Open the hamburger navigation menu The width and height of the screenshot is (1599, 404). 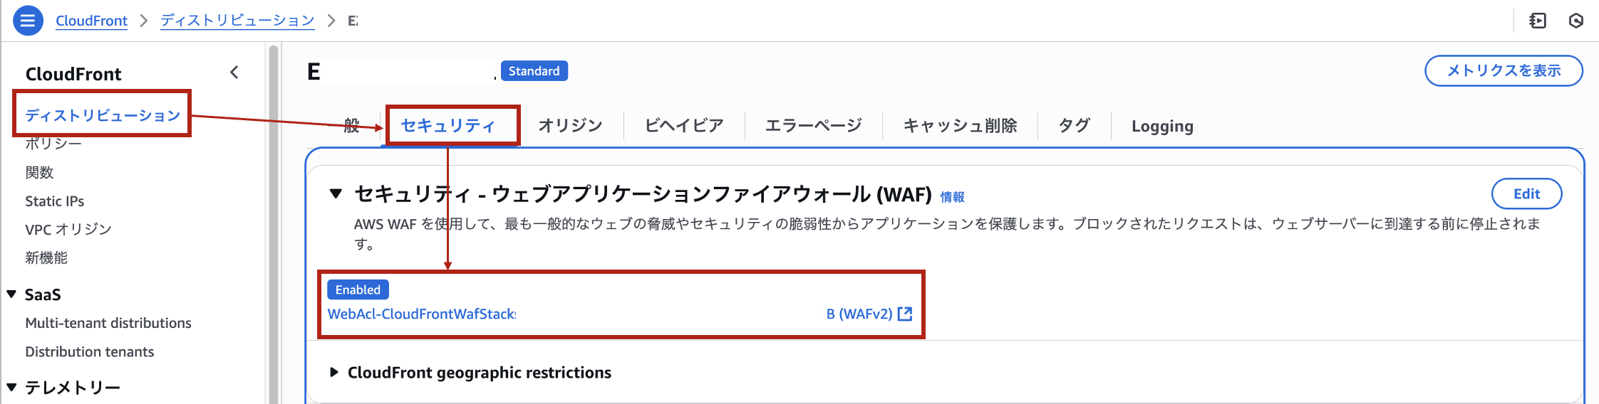click(28, 21)
